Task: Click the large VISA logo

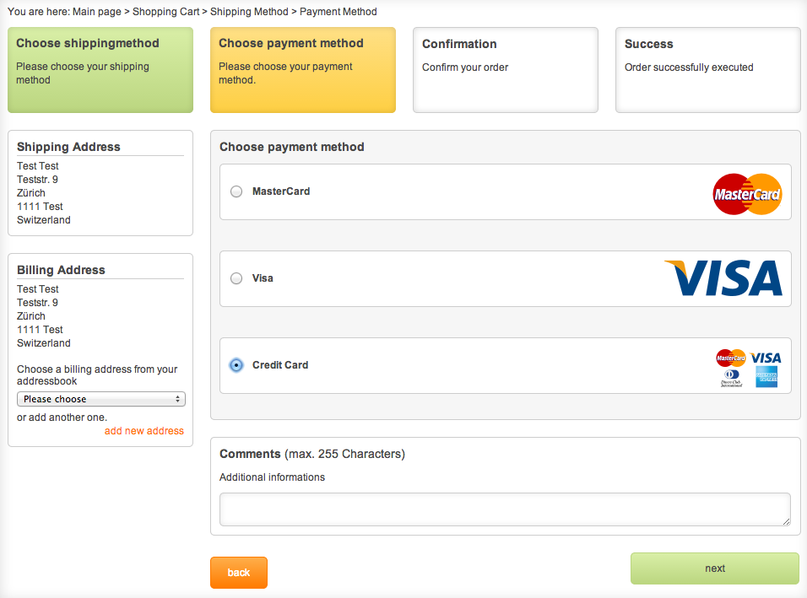Action: click(x=723, y=278)
